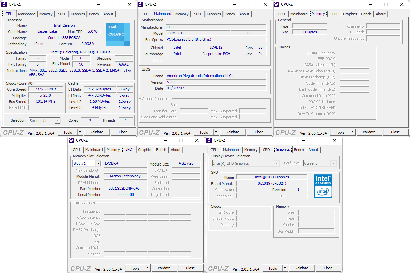Go to the Graphics tab in the Memory window
Screen dimensions: 410x273
(350, 14)
